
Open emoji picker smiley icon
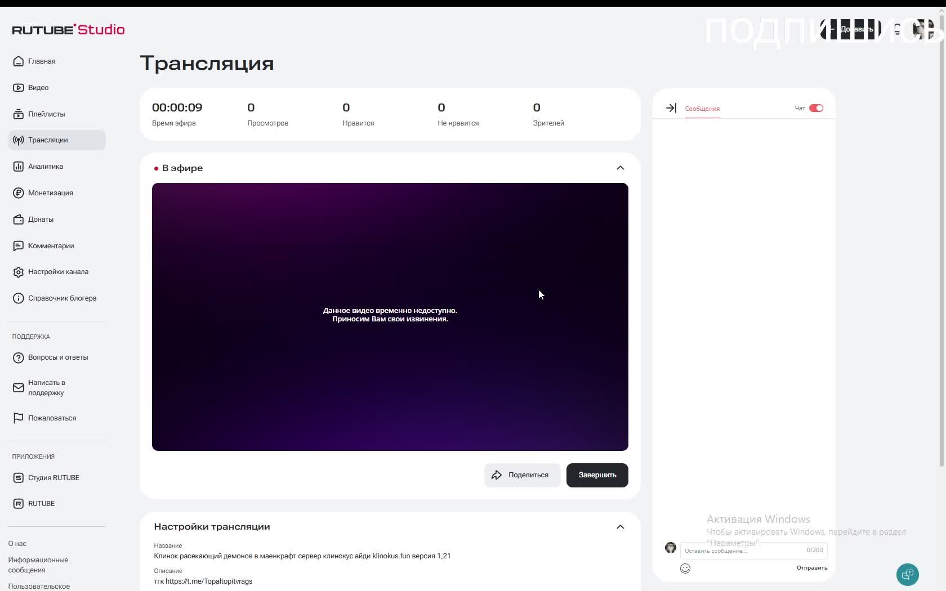coord(685,568)
